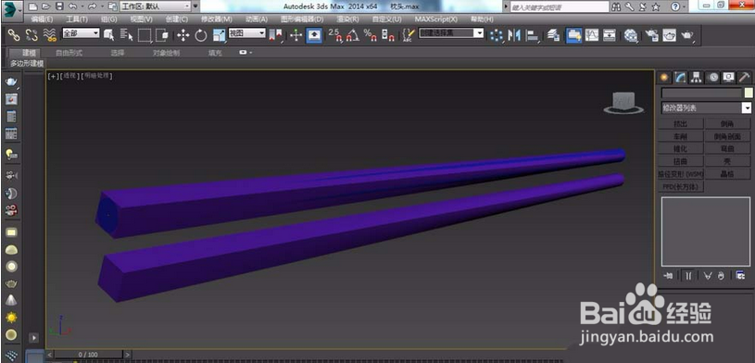Toggle Keyboard Shortcut Override button
Image resolution: width=755 pixels, height=363 pixels.
coord(314,35)
